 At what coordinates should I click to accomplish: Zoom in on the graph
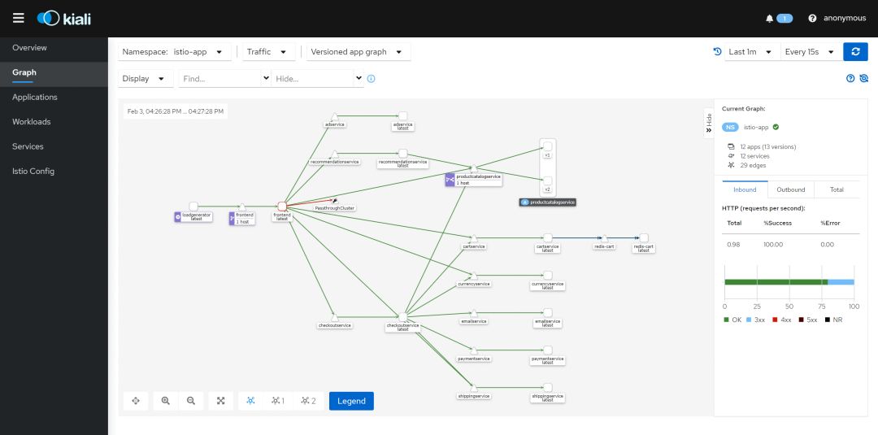pos(165,401)
